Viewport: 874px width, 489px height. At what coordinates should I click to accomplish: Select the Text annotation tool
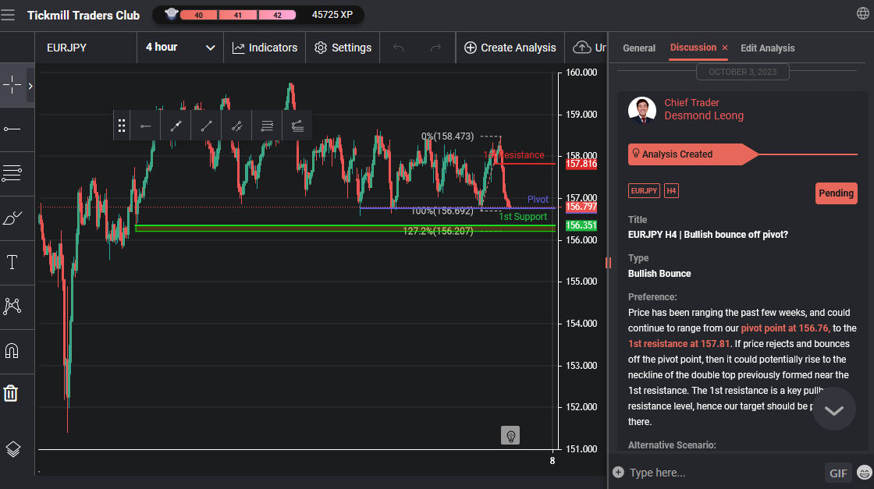coord(12,262)
